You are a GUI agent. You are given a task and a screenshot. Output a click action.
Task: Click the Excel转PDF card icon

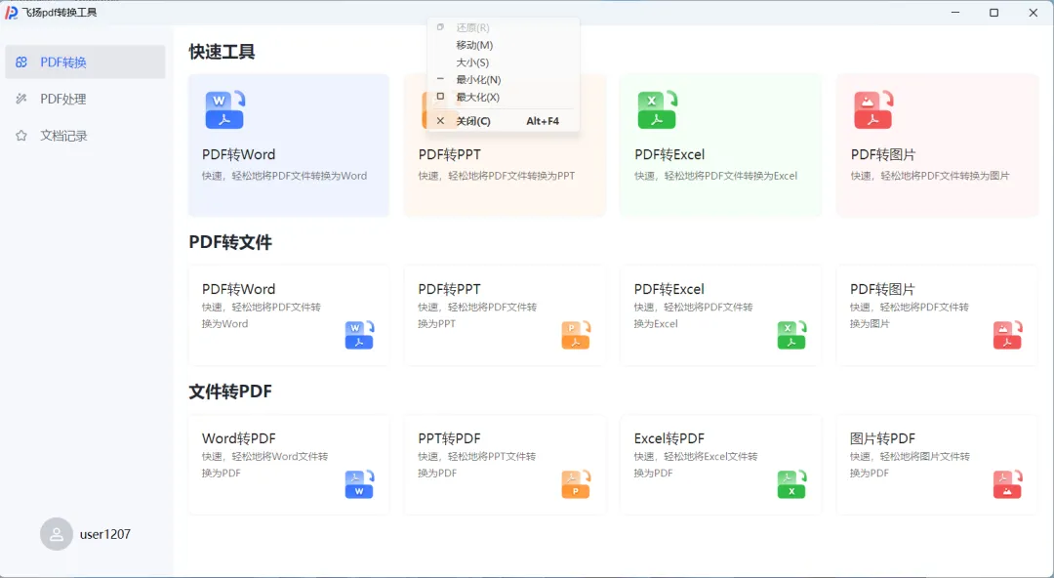[791, 484]
